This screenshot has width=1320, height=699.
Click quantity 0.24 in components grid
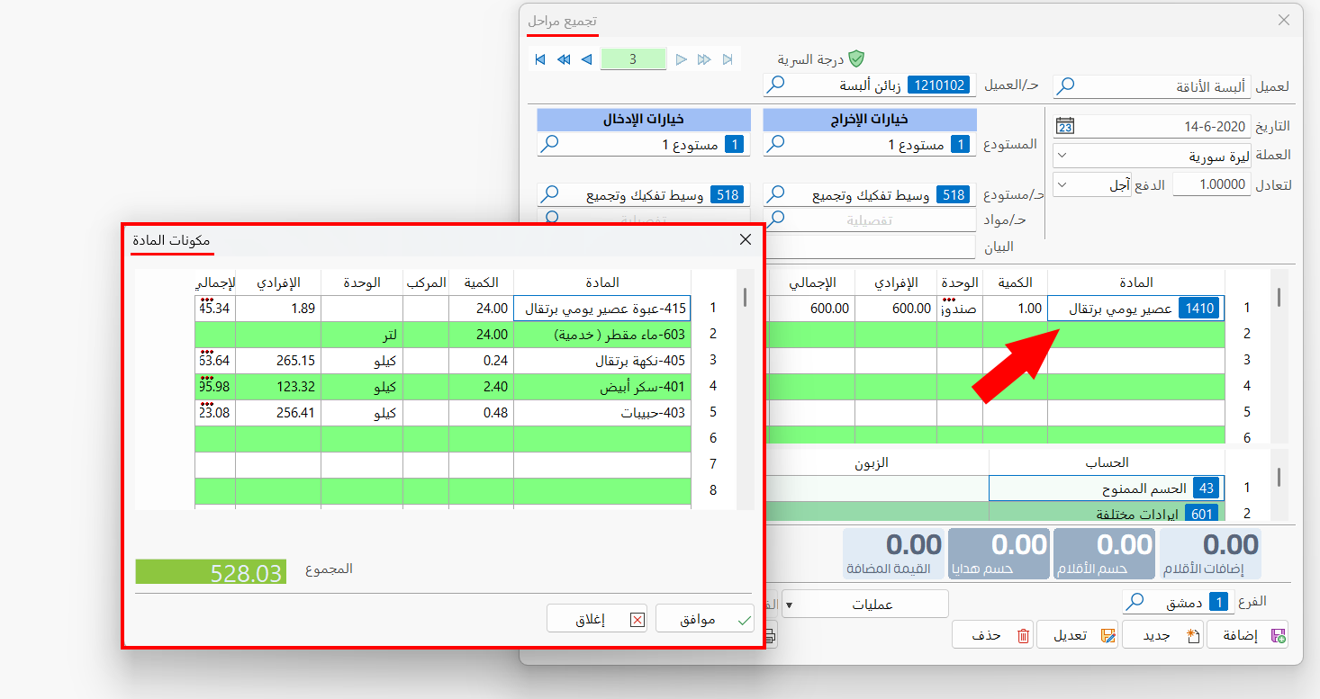tap(481, 361)
